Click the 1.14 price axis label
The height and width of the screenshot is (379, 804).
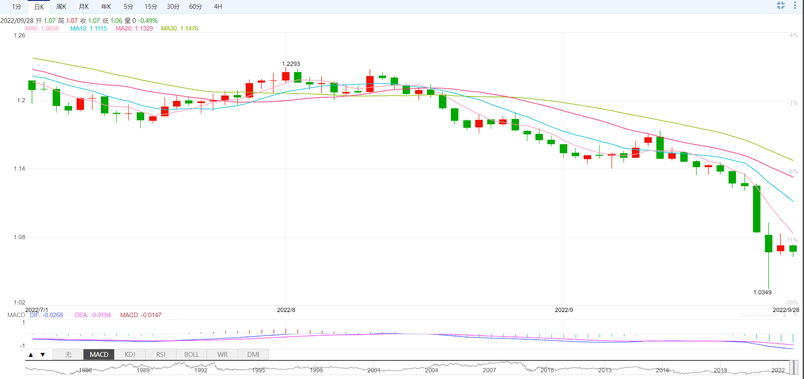[19, 168]
